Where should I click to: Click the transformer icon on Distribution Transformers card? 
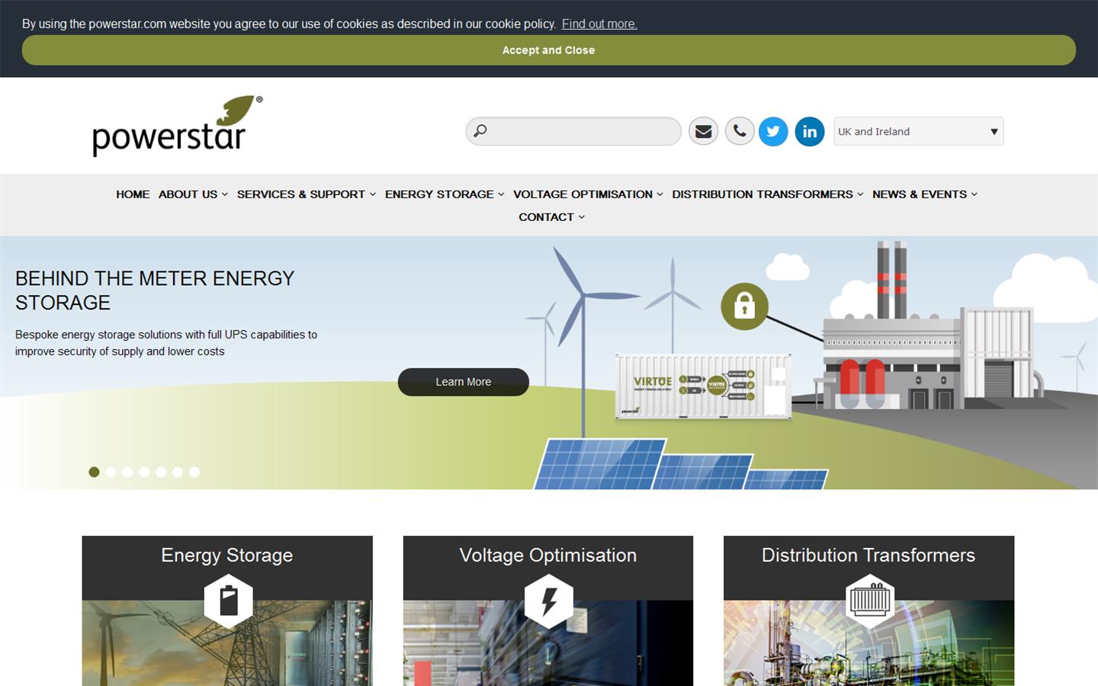pyautogui.click(x=868, y=601)
